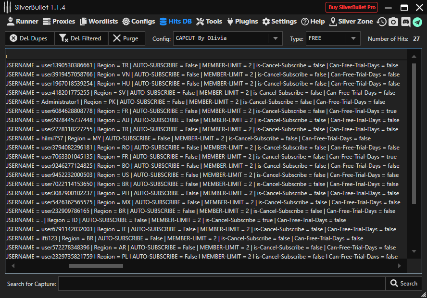Open the Runner section
The image size is (427, 298).
(22, 22)
